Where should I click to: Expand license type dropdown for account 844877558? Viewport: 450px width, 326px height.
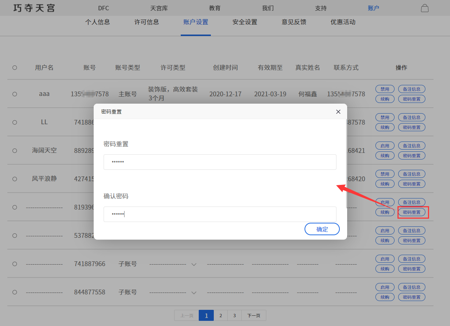[x=194, y=293]
